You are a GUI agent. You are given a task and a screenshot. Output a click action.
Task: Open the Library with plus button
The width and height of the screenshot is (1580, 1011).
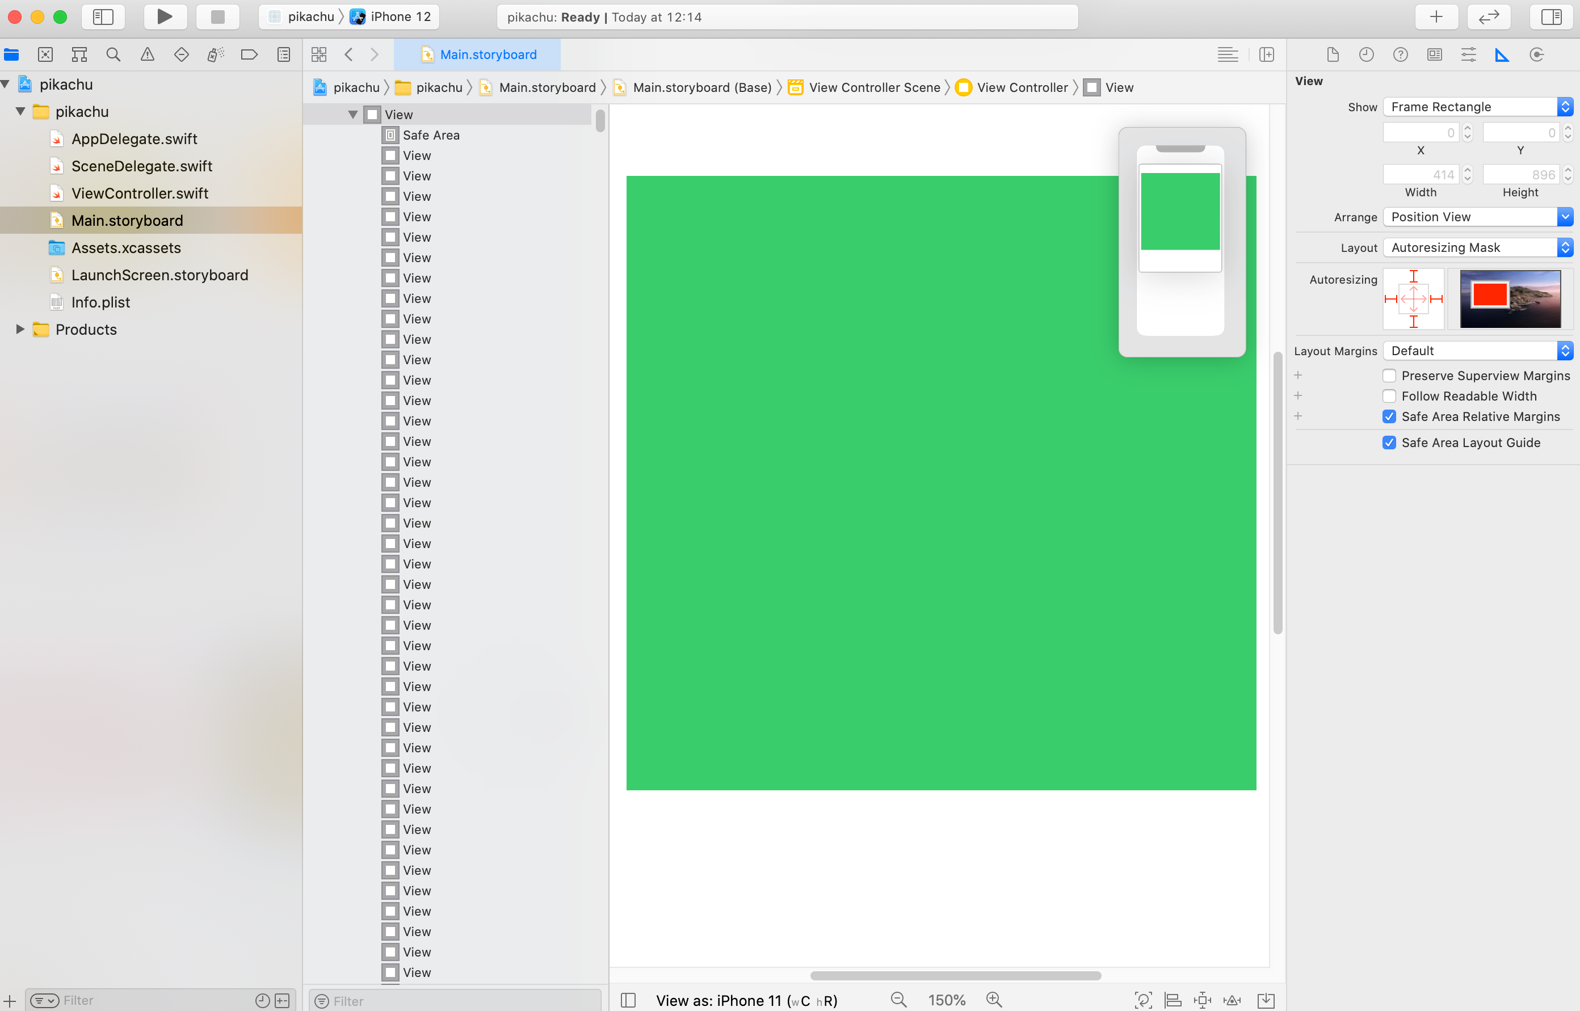(x=1435, y=17)
